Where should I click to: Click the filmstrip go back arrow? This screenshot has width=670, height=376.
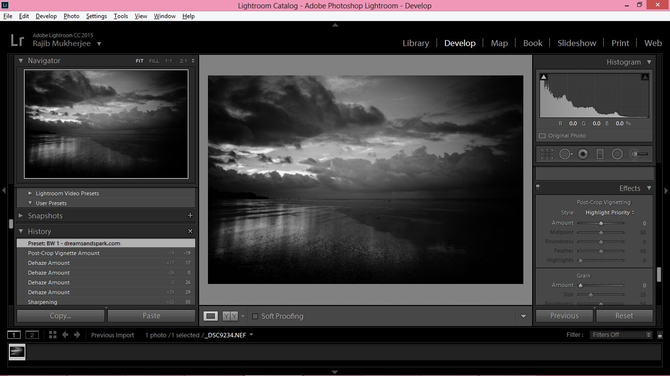(65, 335)
